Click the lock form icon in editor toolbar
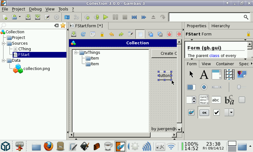253x152 pixels. click(x=102, y=34)
